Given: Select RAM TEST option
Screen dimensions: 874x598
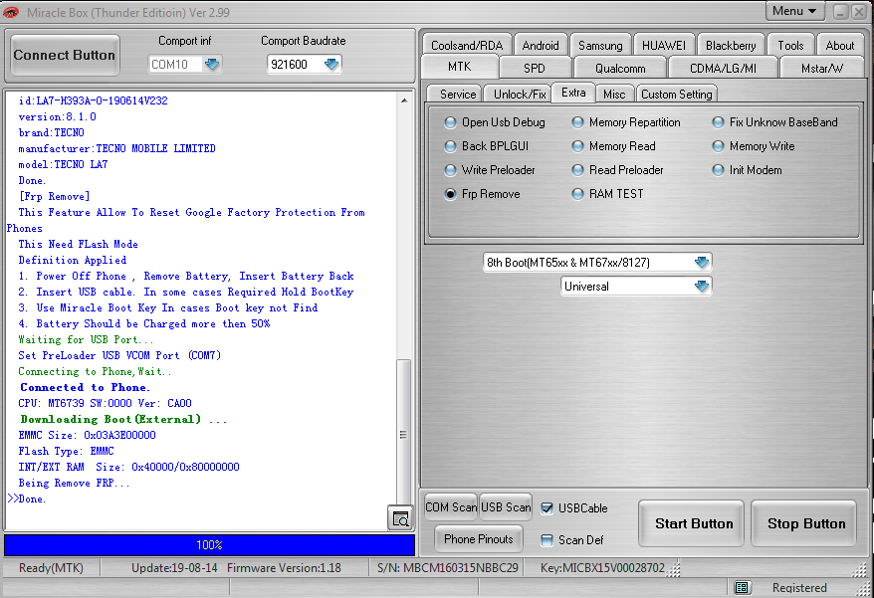Looking at the screenshot, I should 608,194.
